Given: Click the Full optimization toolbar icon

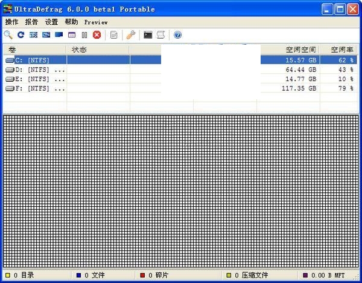Looking at the screenshot, I should tap(46, 34).
